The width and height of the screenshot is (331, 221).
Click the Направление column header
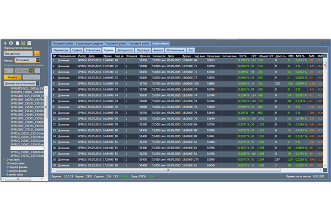click(66, 56)
